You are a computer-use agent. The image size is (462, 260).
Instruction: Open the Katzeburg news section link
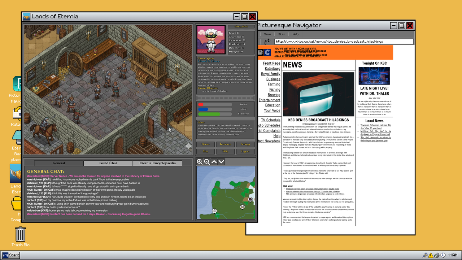[x=273, y=69]
